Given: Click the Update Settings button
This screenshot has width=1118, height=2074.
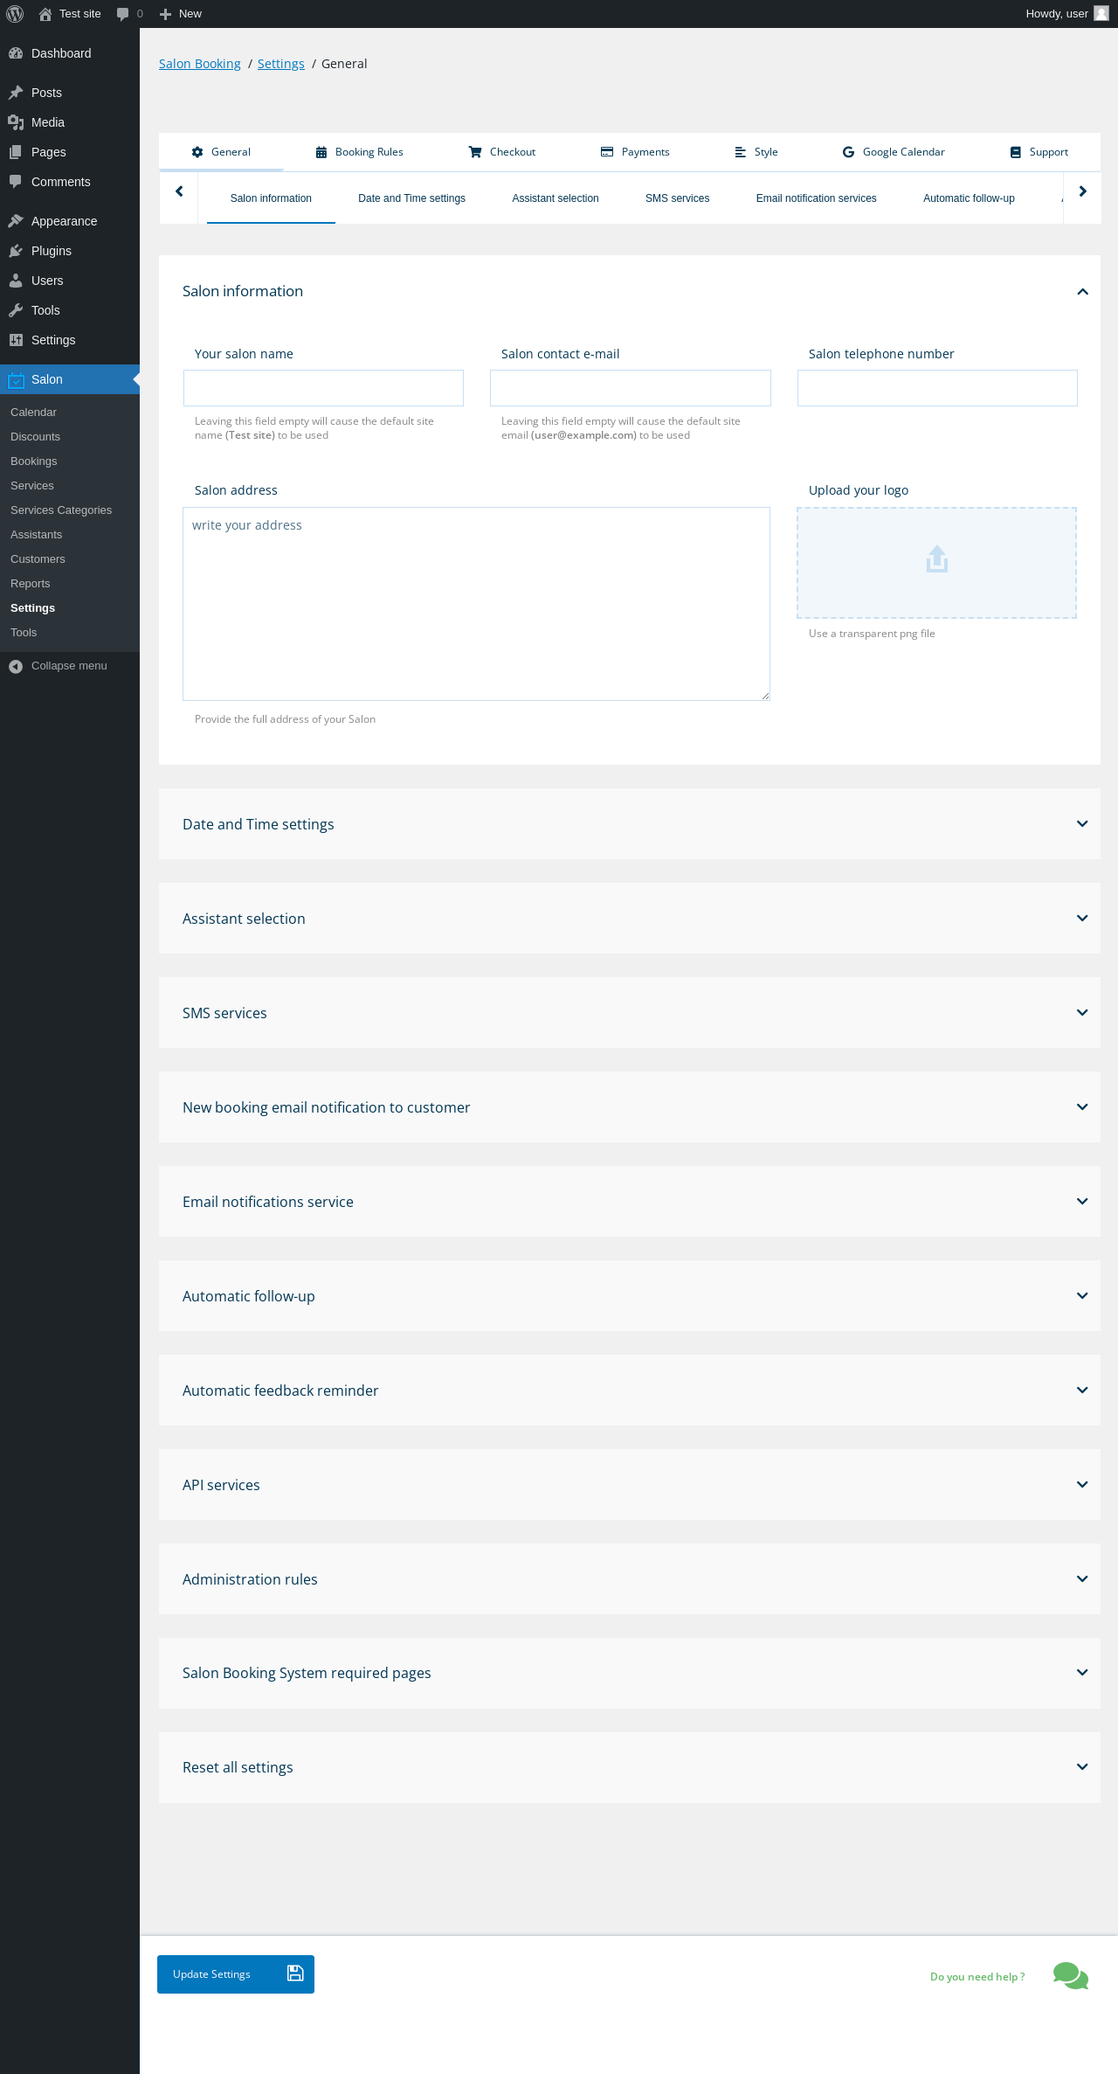Looking at the screenshot, I should click(x=236, y=1974).
